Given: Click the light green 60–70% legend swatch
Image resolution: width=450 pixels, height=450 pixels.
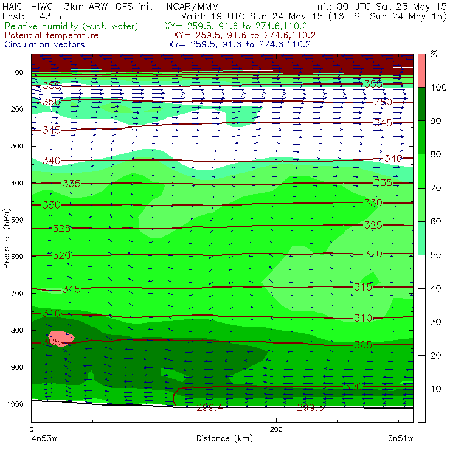Looking at the screenshot, I should (x=421, y=204).
